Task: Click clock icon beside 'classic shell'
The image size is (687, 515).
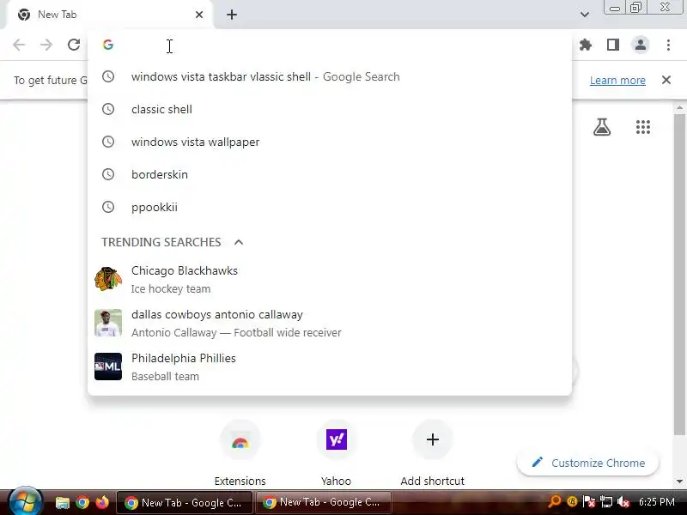Action: [108, 109]
